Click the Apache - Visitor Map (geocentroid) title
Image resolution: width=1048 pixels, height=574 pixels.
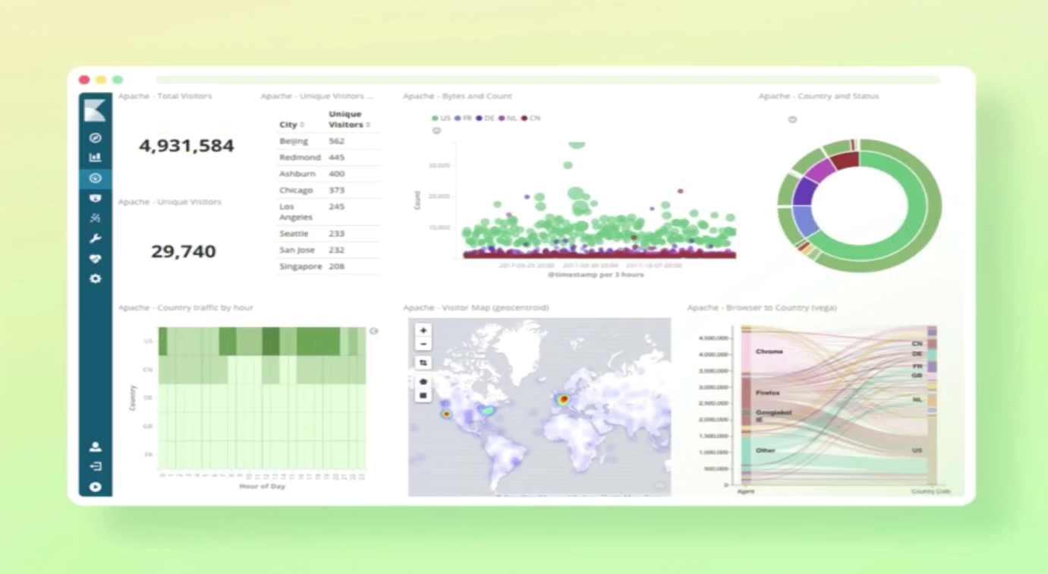tap(476, 307)
